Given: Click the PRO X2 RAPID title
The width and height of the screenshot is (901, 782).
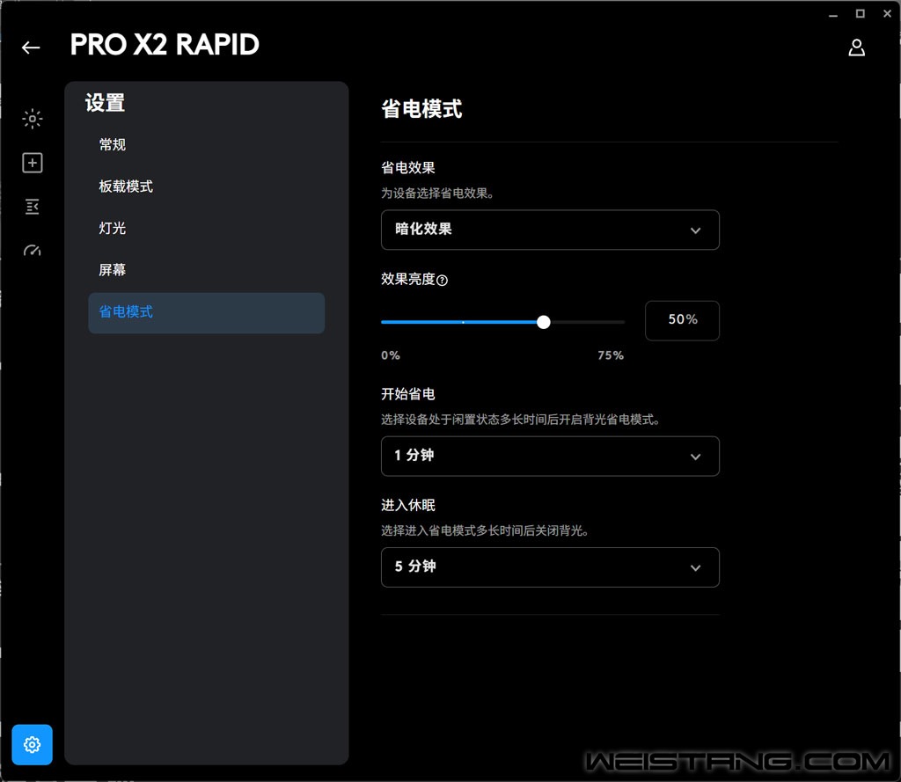Looking at the screenshot, I should tap(165, 45).
